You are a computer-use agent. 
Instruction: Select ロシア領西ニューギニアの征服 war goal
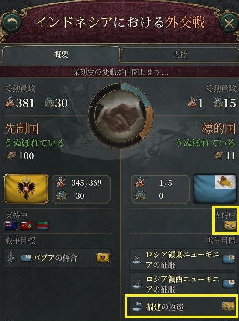click(182, 284)
